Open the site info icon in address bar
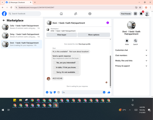Screen dimensions: 153x120 (17, 7)
